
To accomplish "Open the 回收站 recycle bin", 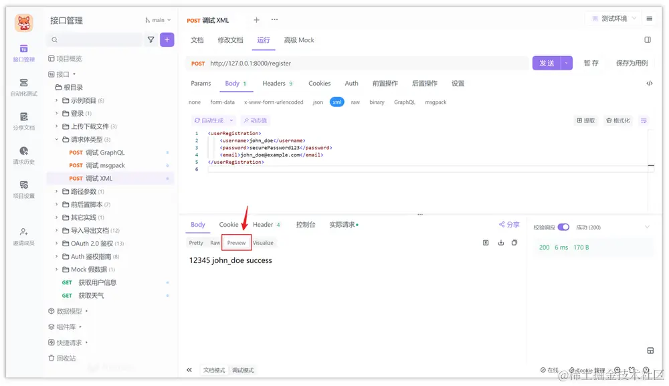I will click(x=62, y=359).
